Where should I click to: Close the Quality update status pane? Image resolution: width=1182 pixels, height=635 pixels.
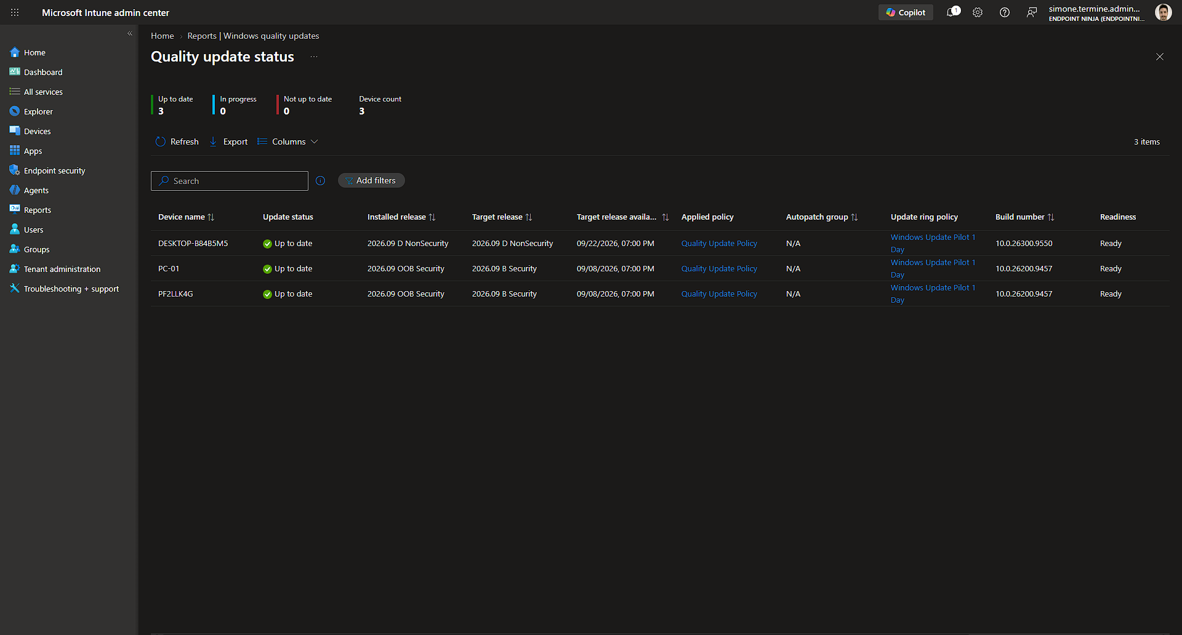coord(1160,57)
